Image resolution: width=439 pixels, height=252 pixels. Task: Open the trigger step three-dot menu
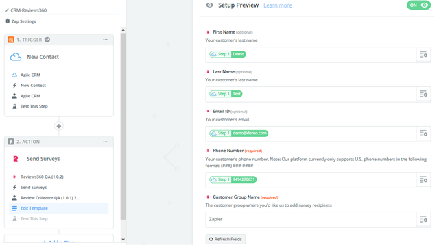(x=105, y=40)
